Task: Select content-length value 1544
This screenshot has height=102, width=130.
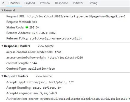Action: click(33, 63)
